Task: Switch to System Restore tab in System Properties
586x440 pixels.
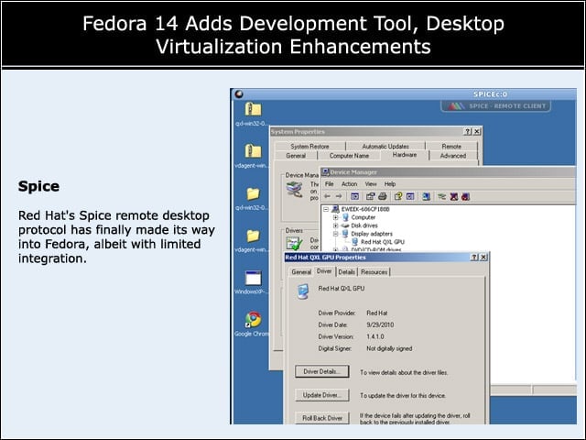Action: coord(309,147)
